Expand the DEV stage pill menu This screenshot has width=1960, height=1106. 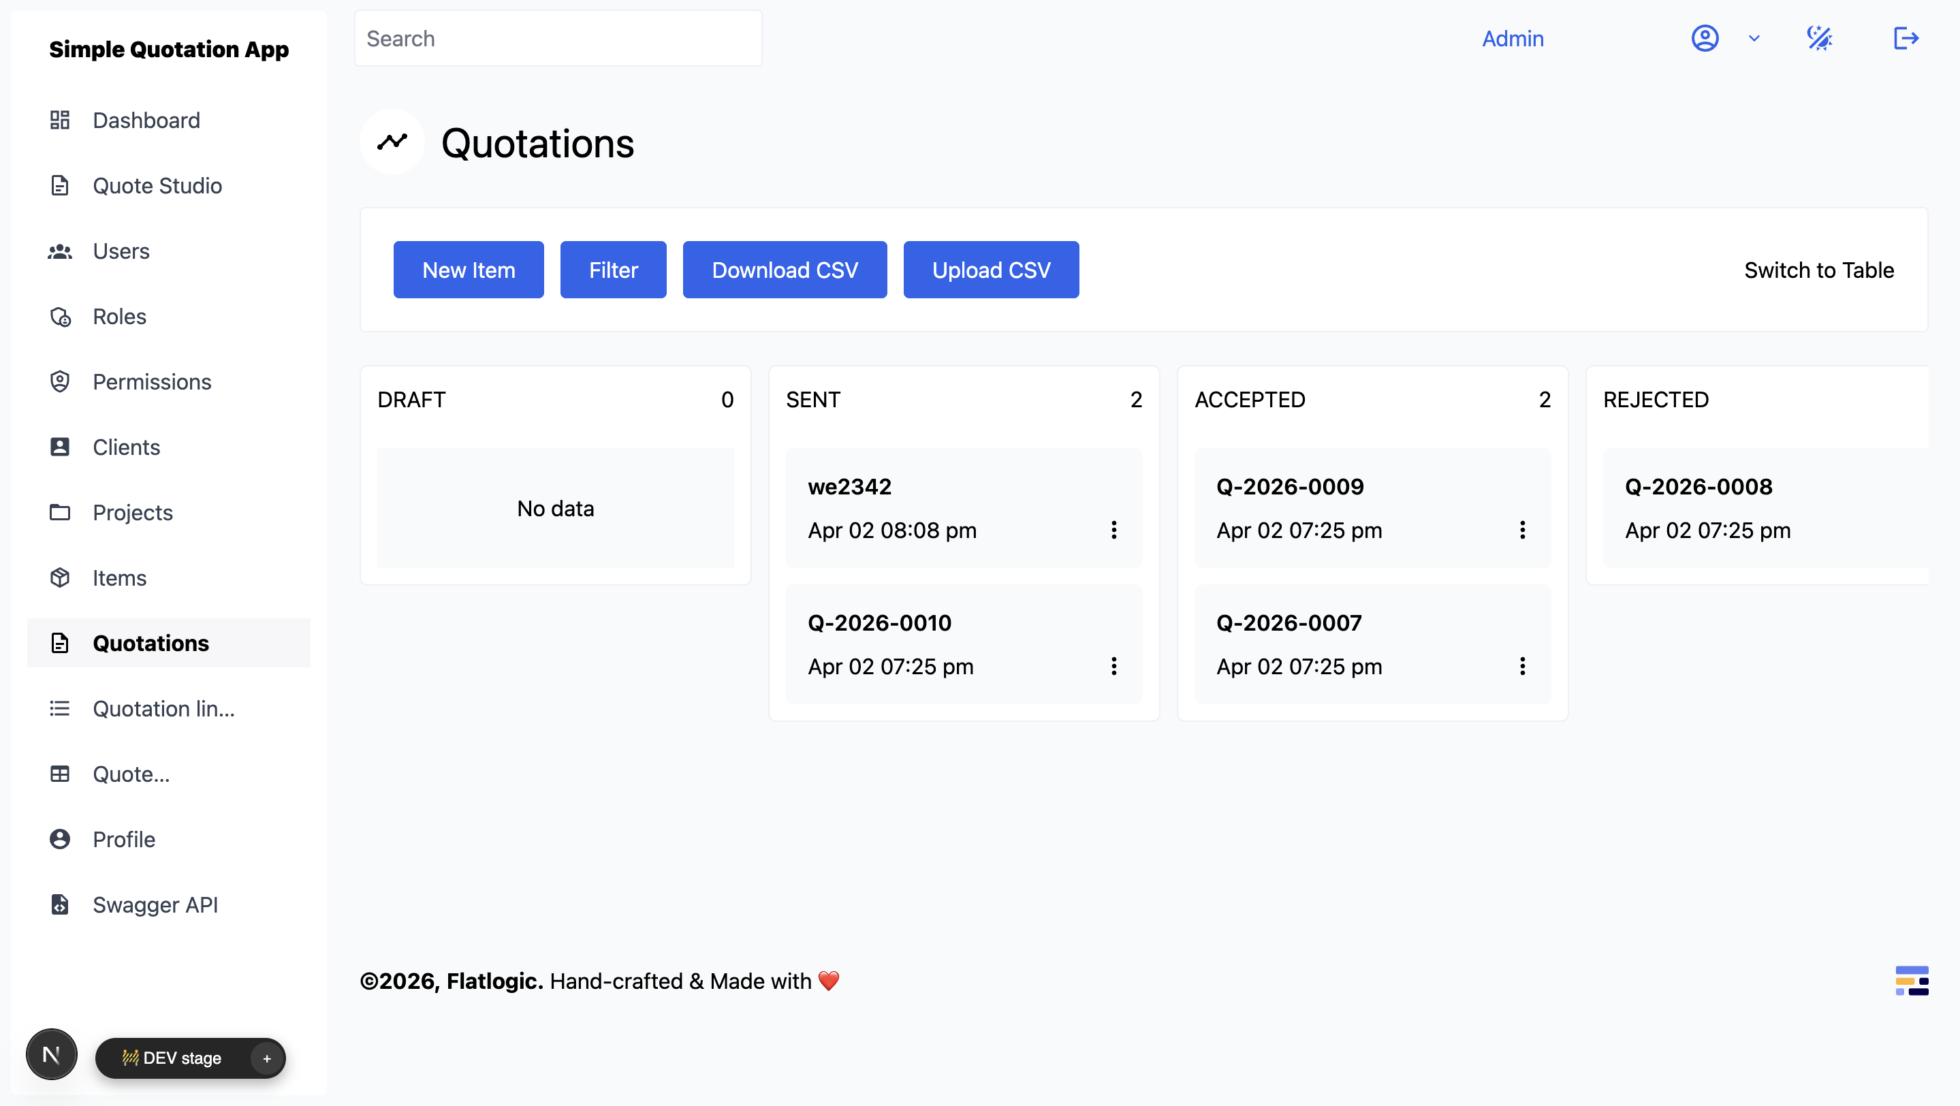tap(267, 1058)
